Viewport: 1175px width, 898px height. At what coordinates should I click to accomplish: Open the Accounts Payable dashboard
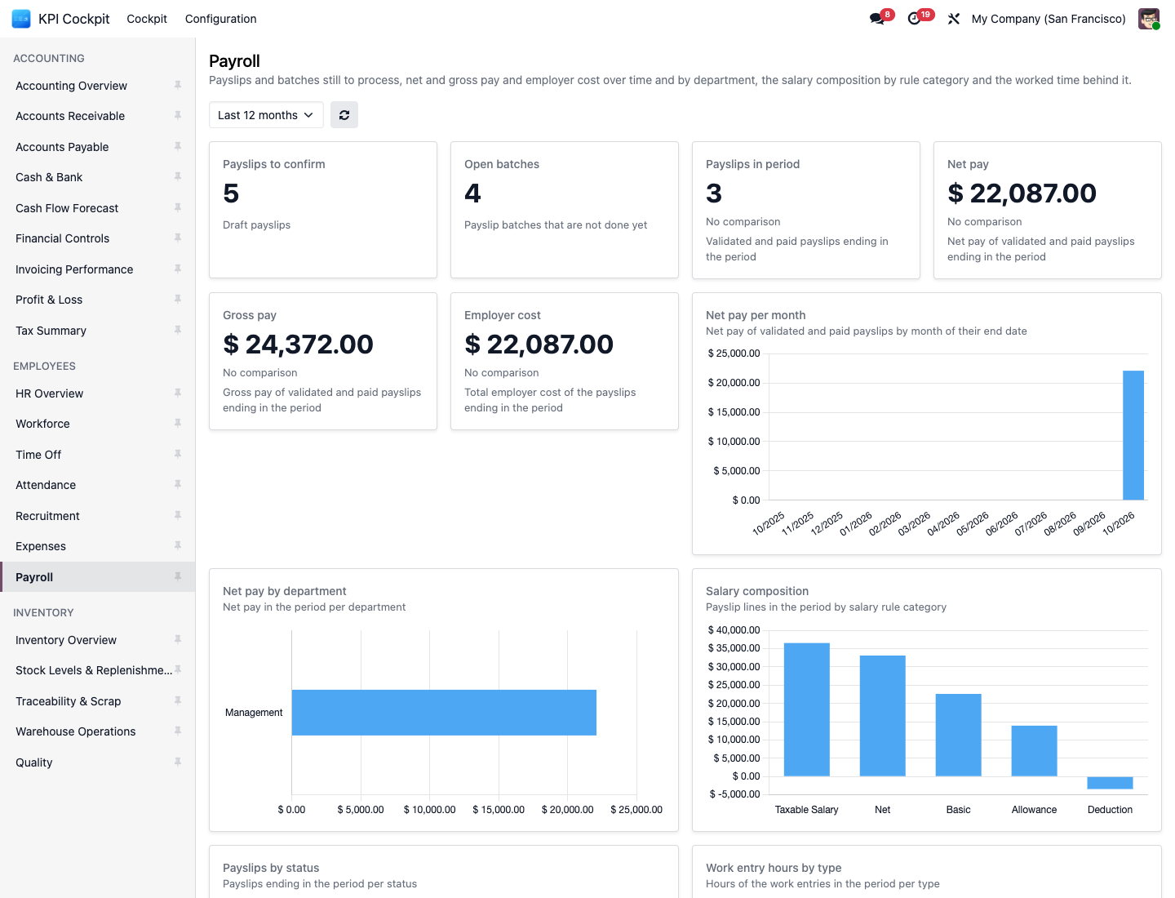98,147
